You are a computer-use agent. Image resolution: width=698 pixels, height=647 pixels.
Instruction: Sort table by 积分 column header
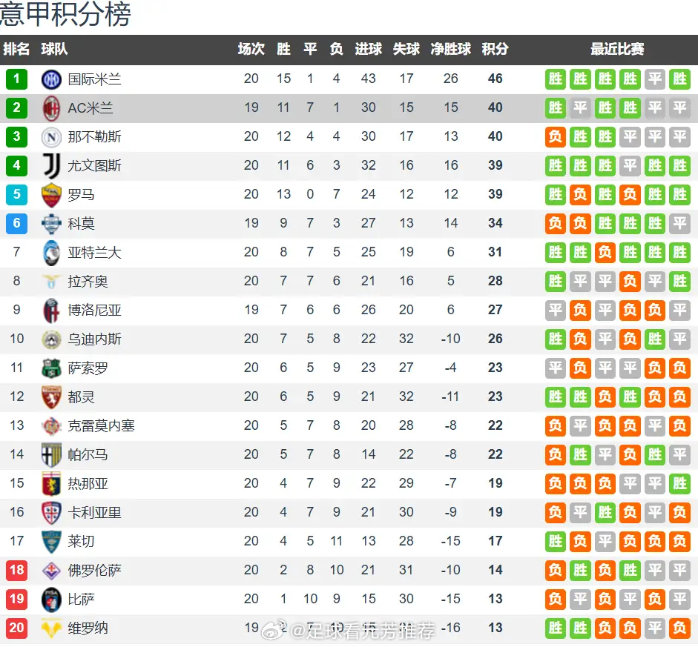pyautogui.click(x=495, y=49)
